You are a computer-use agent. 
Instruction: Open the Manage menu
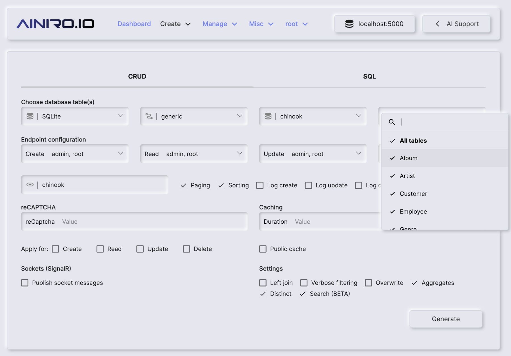[220, 24]
